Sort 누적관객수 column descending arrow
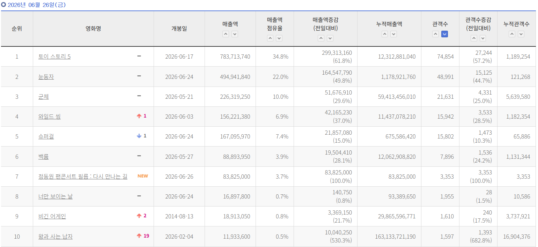Screen dimensions: 538x247 click(521, 34)
